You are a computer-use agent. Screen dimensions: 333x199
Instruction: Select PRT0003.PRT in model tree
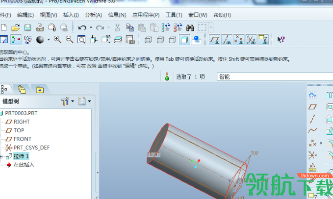21,113
